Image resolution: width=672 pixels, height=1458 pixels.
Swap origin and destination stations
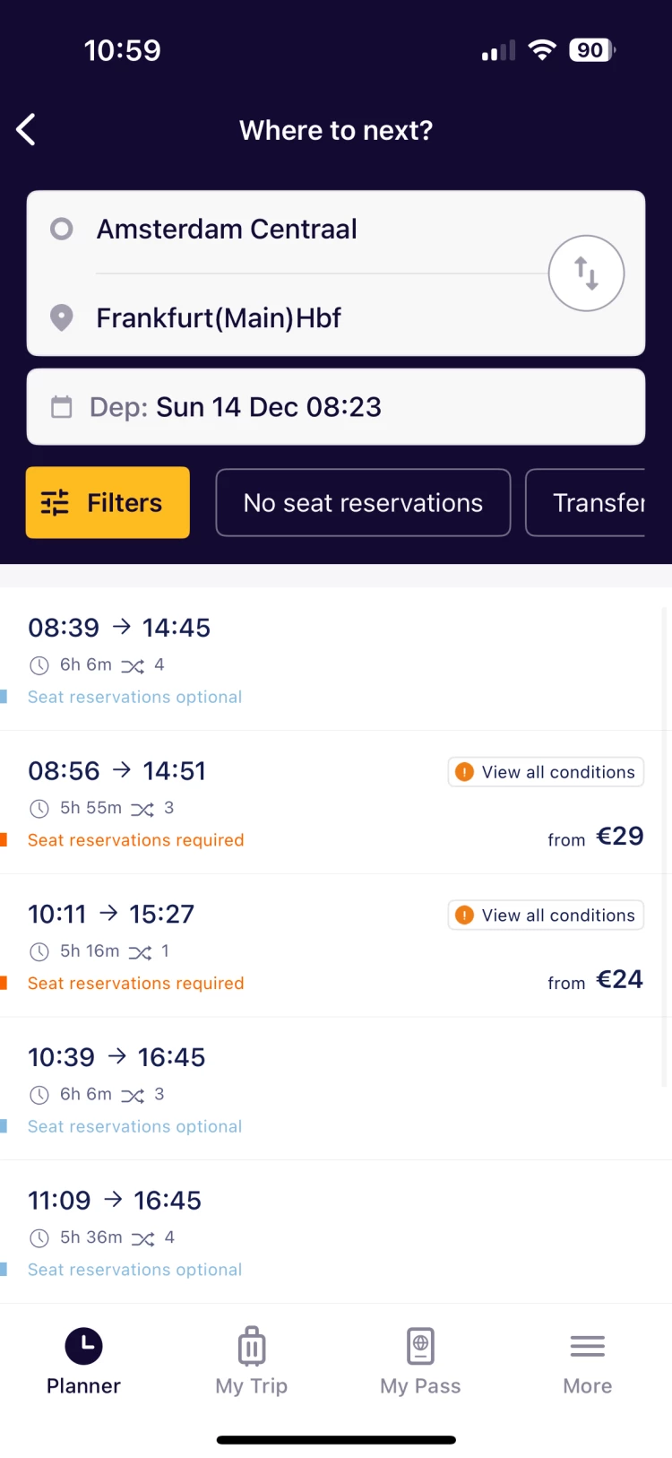586,273
